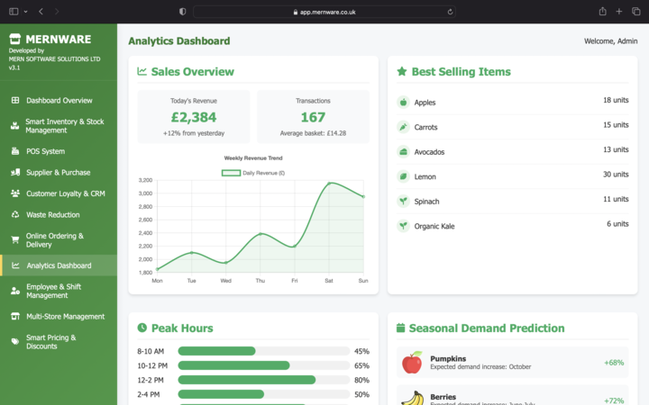Click the employee clock icon in sidebar
649x405 pixels.
(x=15, y=291)
